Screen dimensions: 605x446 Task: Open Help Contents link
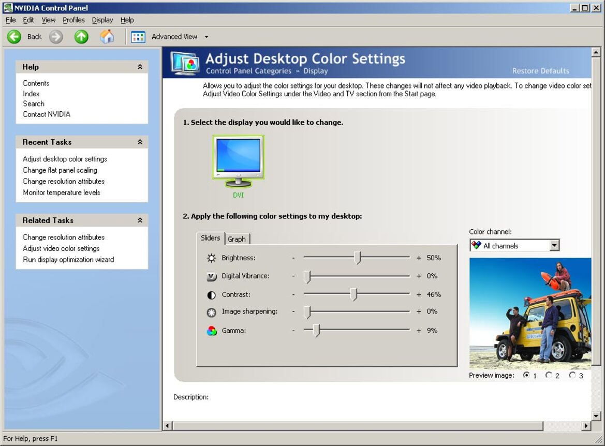[36, 83]
